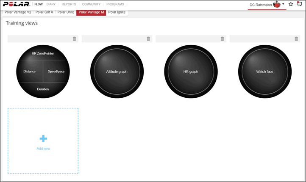The height and width of the screenshot is (182, 306).
Task: Open the FLOW menu item
Action: pyautogui.click(x=39, y=4)
